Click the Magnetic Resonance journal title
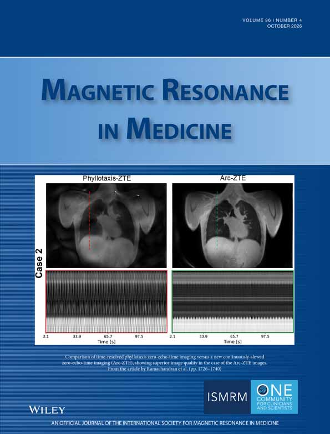Viewport: 330px width, 434px height. [x=165, y=90]
